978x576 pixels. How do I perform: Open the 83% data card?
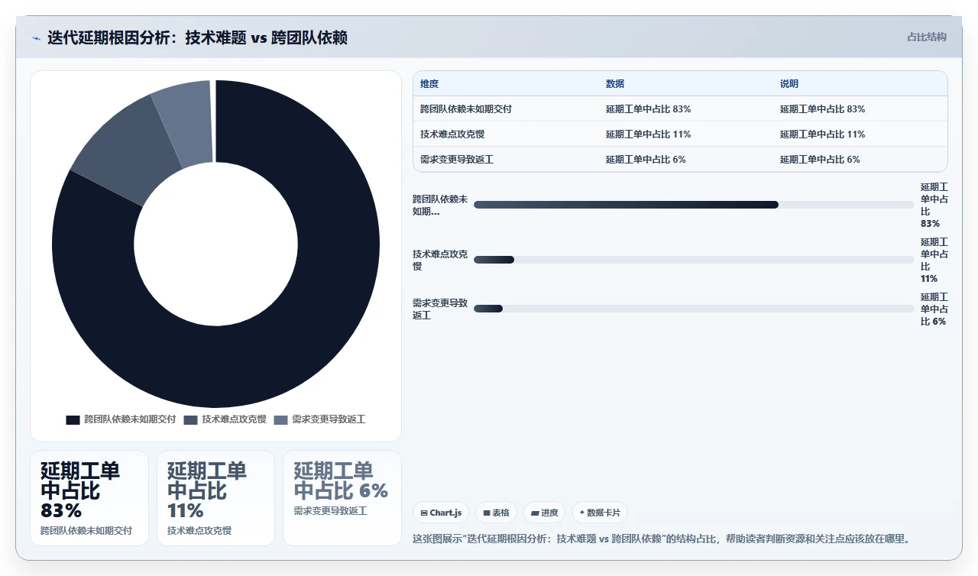[x=89, y=498]
